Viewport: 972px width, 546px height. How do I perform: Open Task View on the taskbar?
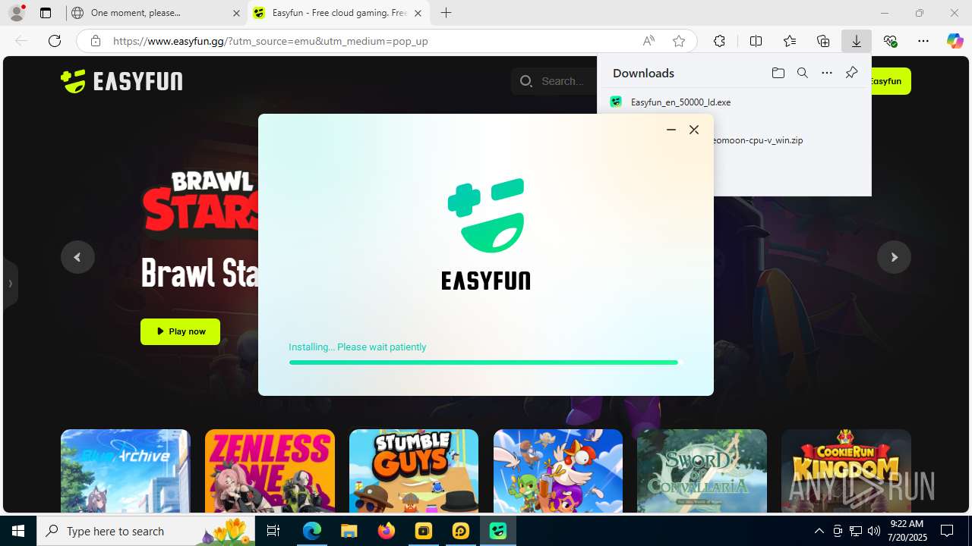click(274, 531)
